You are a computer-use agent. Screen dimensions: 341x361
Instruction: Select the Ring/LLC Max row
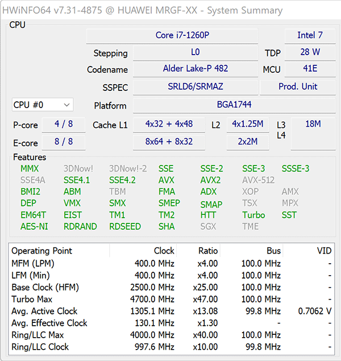click(x=170, y=335)
